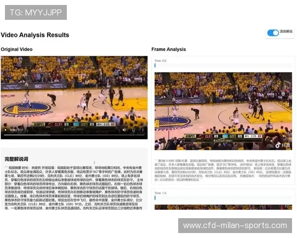Click the Time 0.0 audio progress bar

223,65
